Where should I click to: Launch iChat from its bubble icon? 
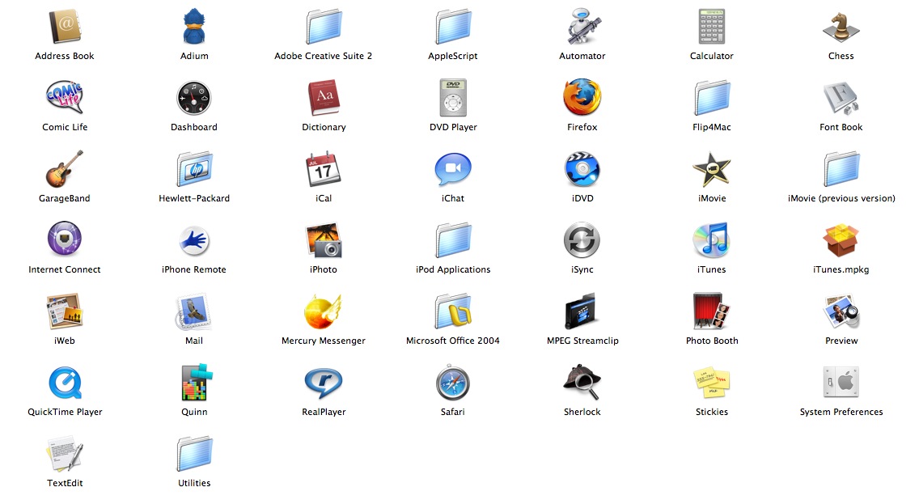click(x=453, y=169)
